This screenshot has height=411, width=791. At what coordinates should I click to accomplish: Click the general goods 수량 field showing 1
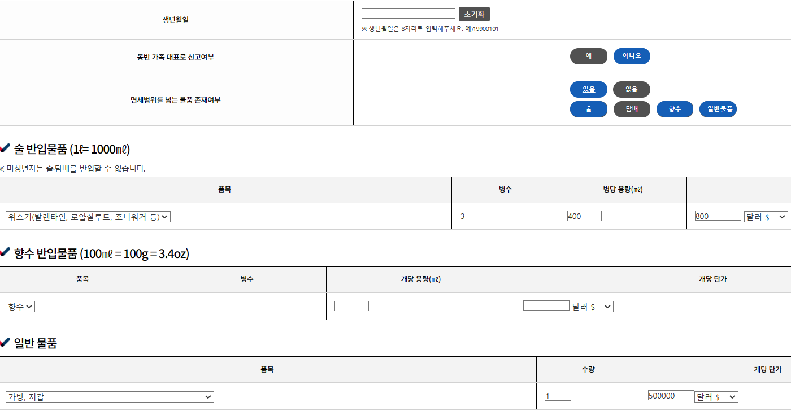(x=558, y=396)
